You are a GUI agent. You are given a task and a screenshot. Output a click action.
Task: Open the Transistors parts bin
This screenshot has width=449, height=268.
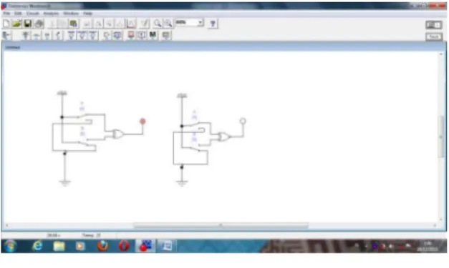58,36
